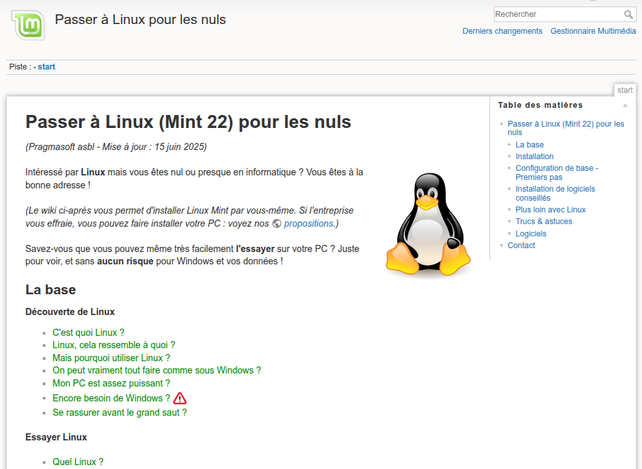The image size is (642, 469).
Task: Open Mon PC est assez puissant ? link
Action: coord(111,383)
